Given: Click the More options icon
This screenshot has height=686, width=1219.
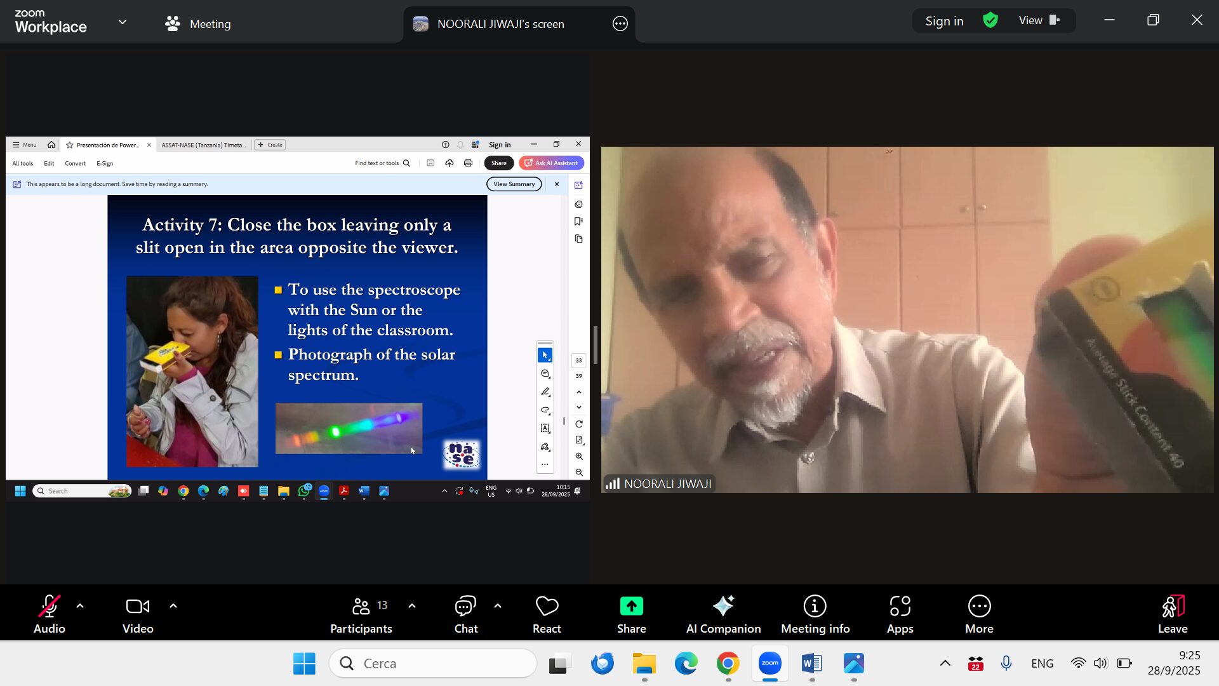Looking at the screenshot, I should pos(979,607).
